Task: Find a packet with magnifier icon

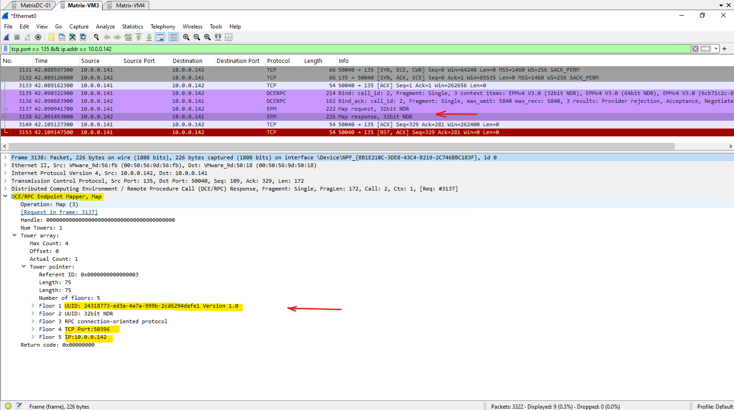Action: pos(96,37)
